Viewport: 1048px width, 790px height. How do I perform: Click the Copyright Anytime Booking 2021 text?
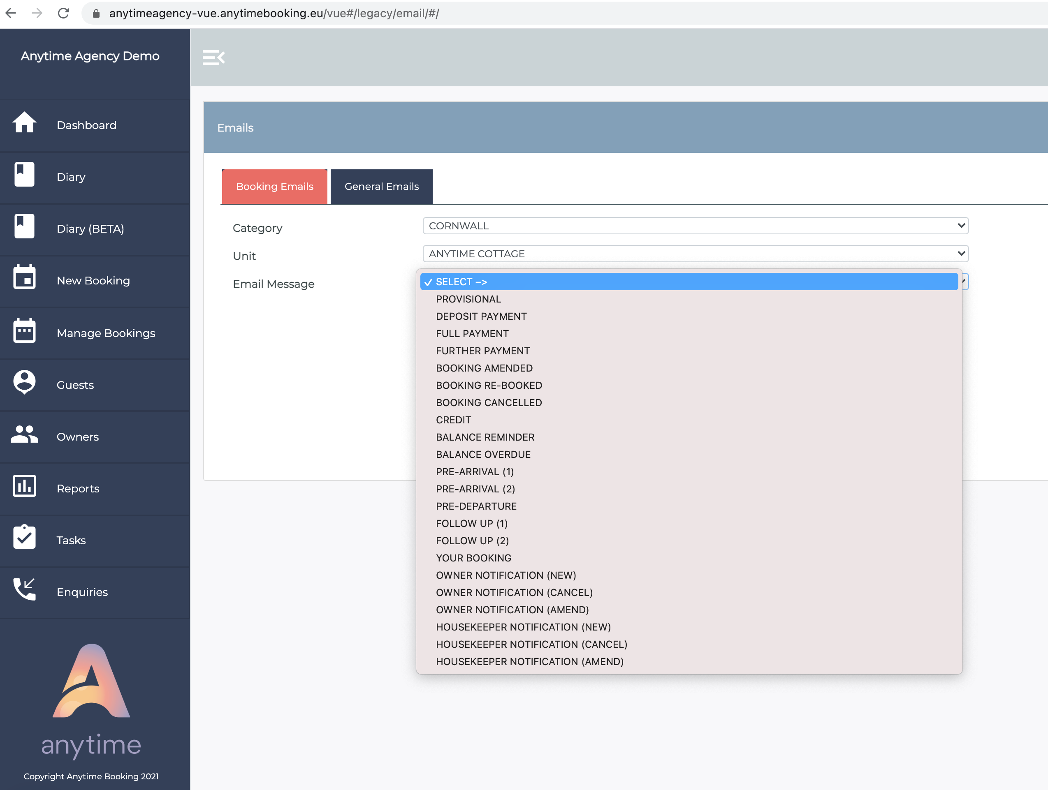tap(91, 777)
